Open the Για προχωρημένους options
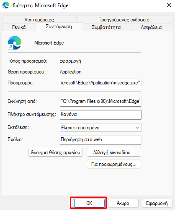The image size is (175, 210). point(114,164)
